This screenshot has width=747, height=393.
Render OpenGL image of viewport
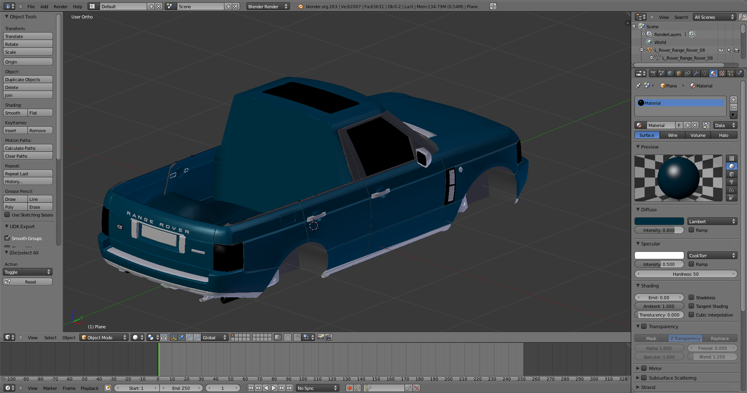(x=321, y=337)
